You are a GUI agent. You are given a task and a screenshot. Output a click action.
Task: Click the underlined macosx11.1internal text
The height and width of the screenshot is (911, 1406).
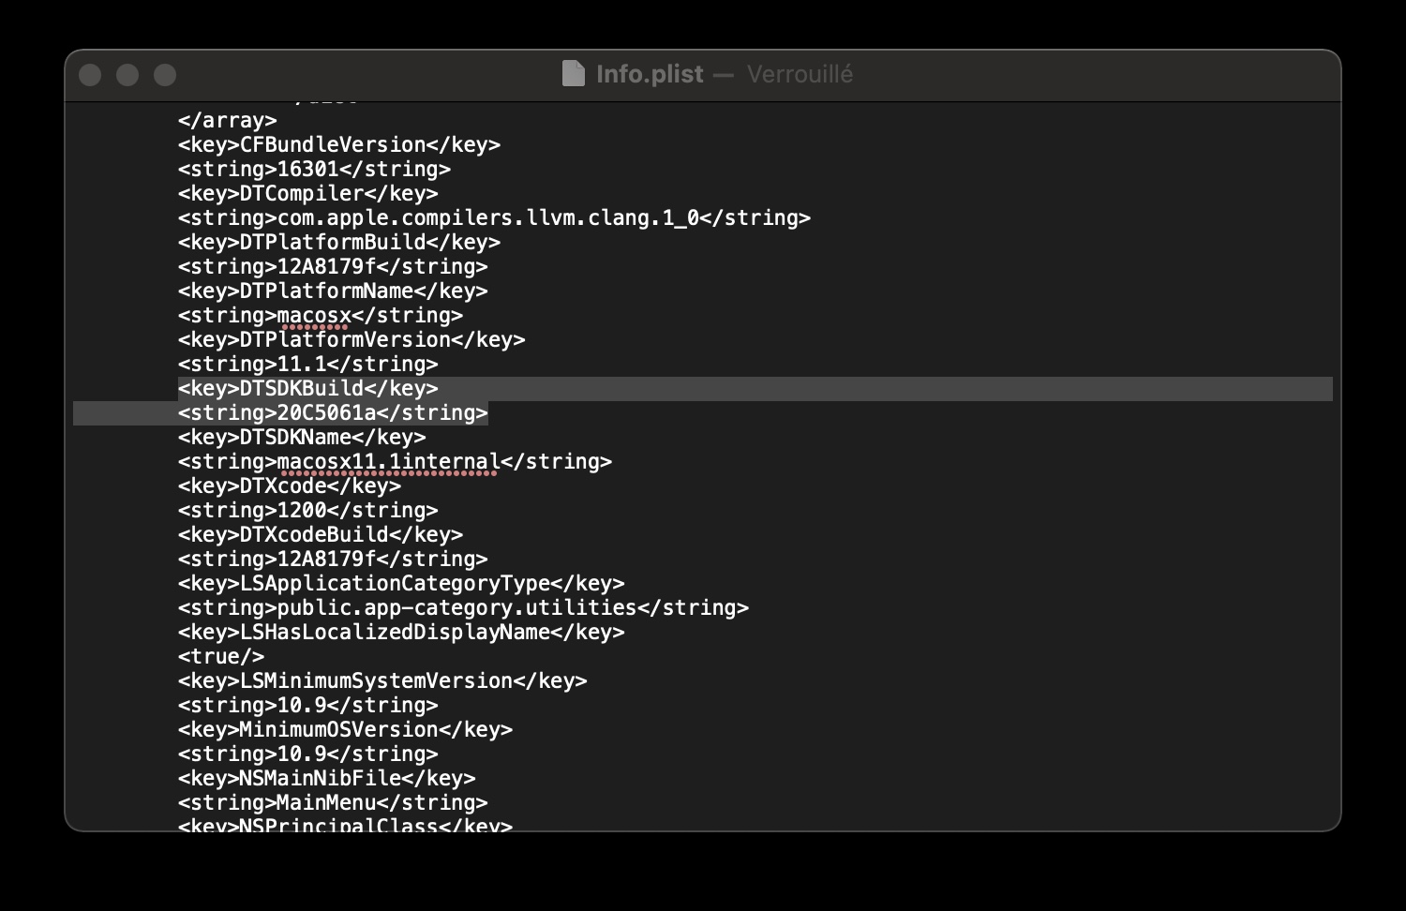[x=388, y=462]
